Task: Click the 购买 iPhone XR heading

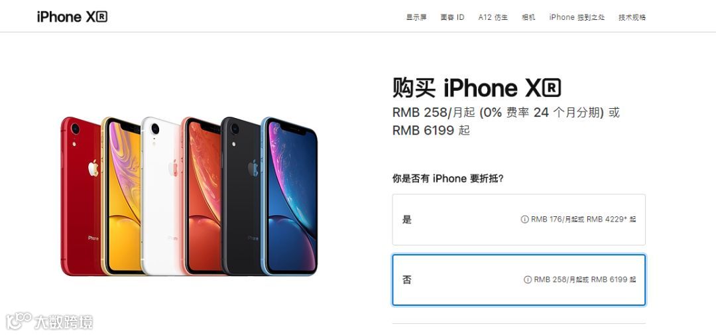Action: click(477, 88)
